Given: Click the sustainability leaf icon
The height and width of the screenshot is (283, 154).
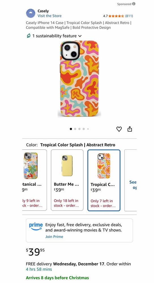Looking at the screenshot, I should tap(28, 36).
